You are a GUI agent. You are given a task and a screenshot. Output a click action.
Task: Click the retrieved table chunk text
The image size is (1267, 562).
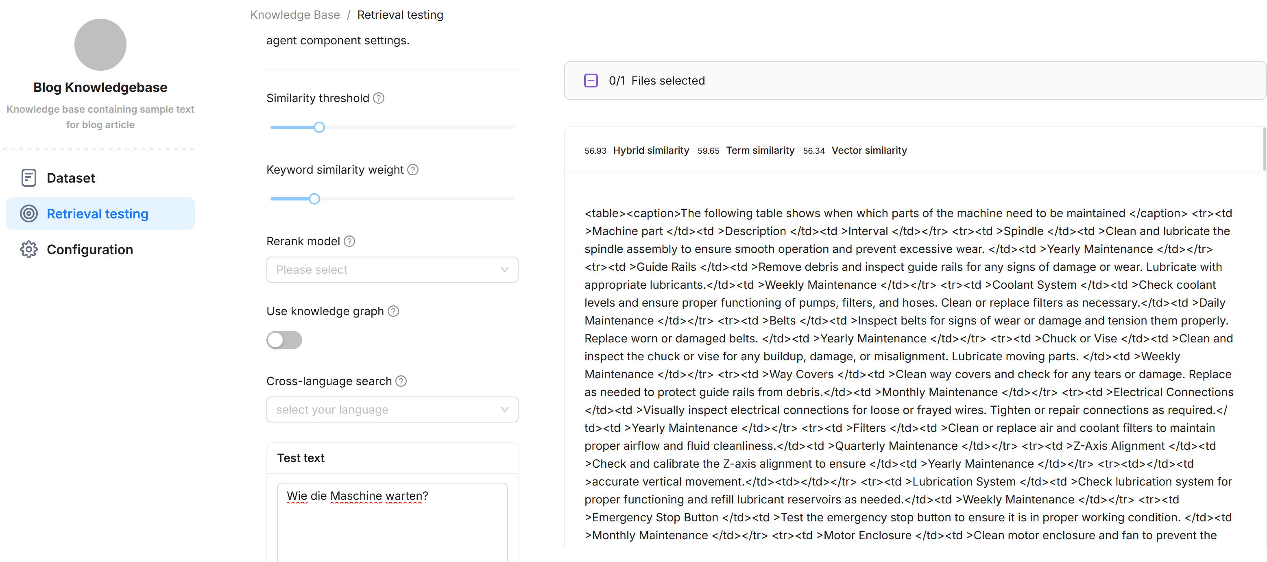(909, 374)
